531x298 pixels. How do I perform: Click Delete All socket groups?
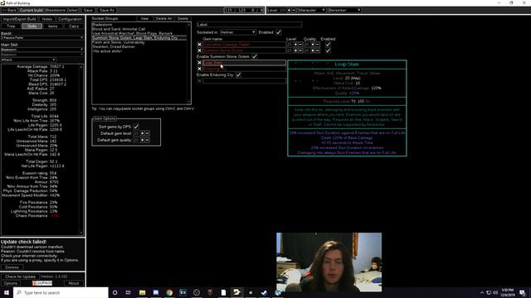(164, 18)
